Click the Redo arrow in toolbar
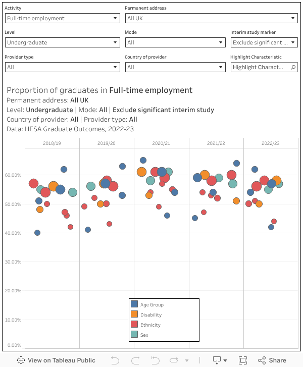This screenshot has width=303, height=367. [135, 360]
